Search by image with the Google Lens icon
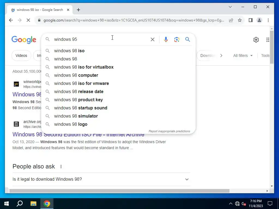This screenshot has height=209, width=279. tap(177, 39)
